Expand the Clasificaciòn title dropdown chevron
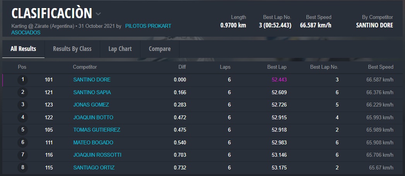The width and height of the screenshot is (405, 176). (x=98, y=14)
